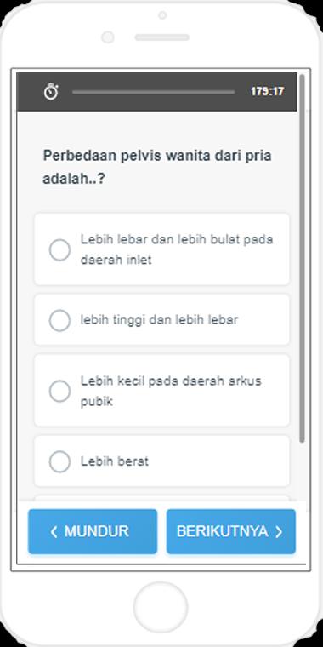Screen dimensions: 323x647
Task: Select radio for 'lebih tinggi dan lebih lebar'
Action: [59, 321]
